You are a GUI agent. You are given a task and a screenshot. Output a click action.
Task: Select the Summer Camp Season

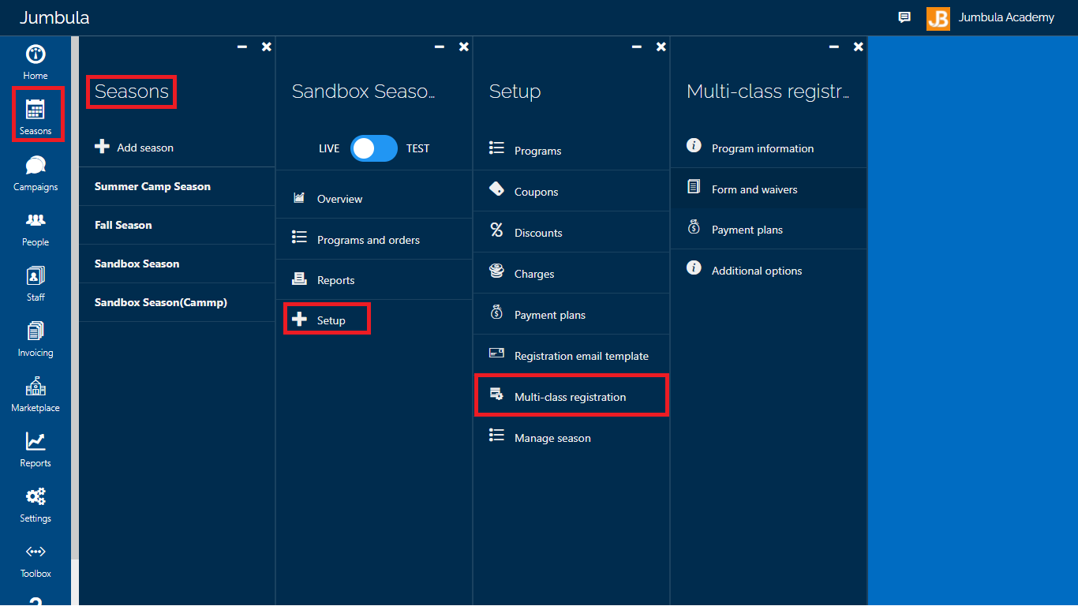(x=177, y=186)
